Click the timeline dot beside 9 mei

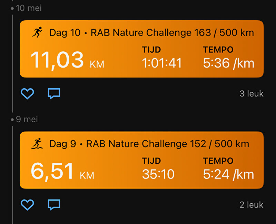(x=12, y=120)
